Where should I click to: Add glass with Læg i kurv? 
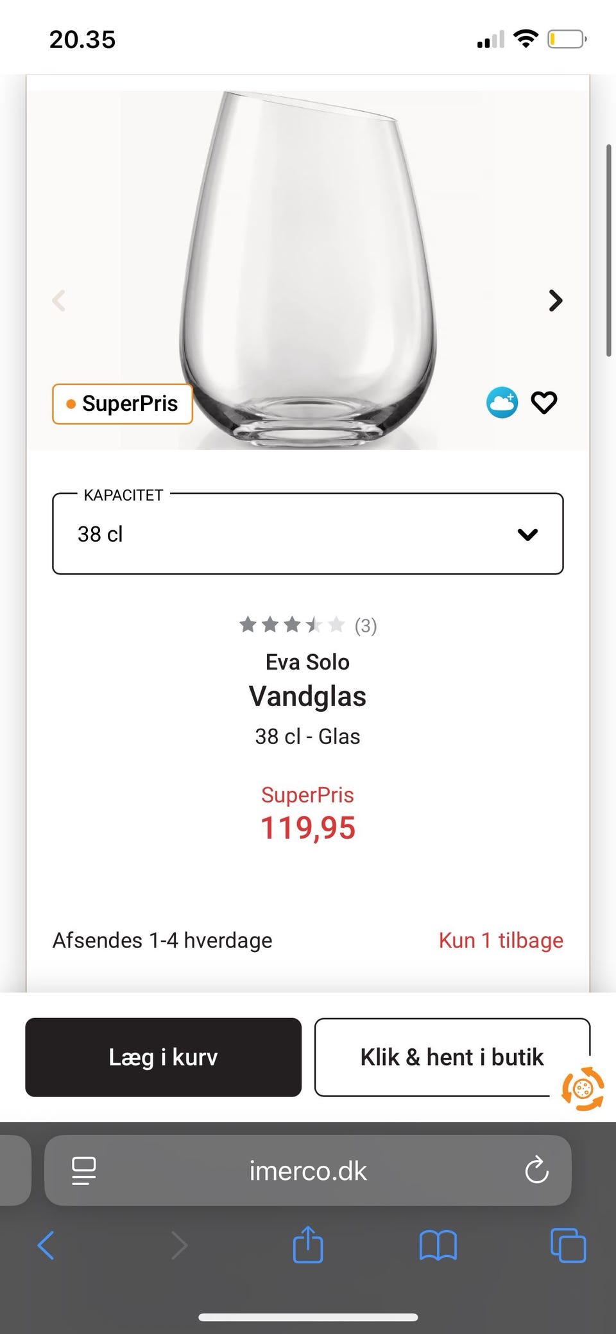coord(163,1057)
